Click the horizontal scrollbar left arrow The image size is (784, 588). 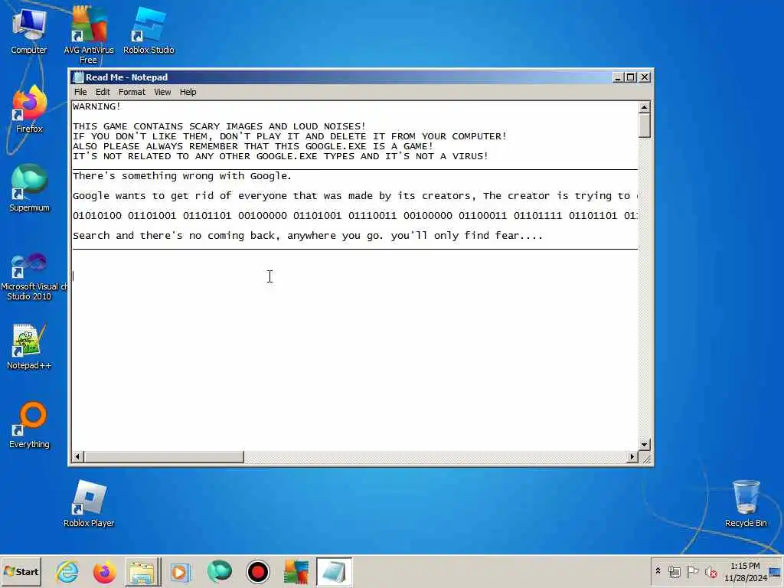[77, 456]
